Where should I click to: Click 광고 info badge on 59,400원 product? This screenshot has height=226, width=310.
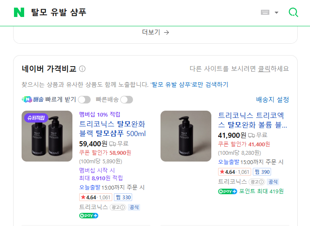pyautogui.click(x=118, y=207)
